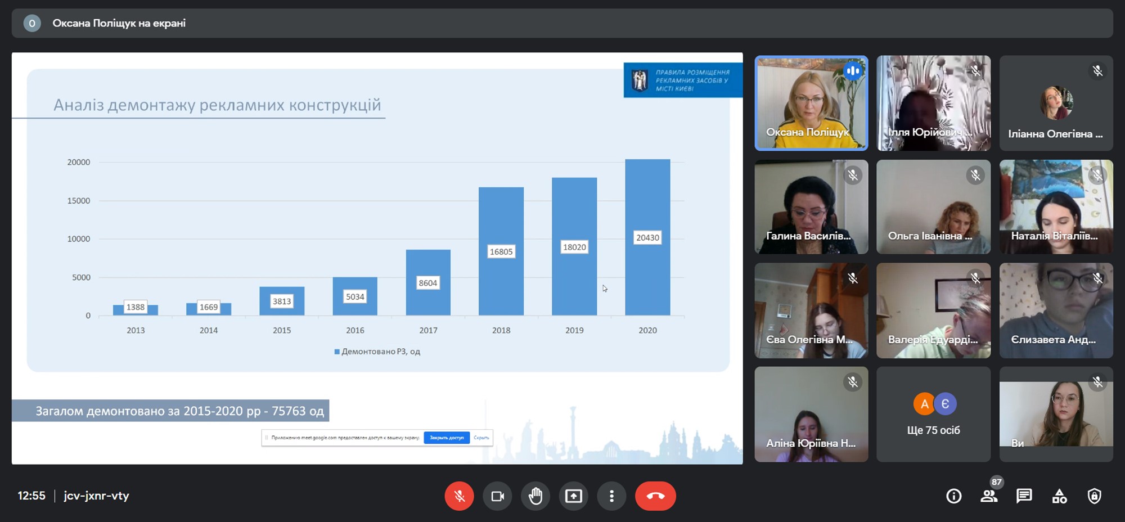Unmute the microphone in the call controls
Image resolution: width=1125 pixels, height=522 pixels.
[x=459, y=496]
